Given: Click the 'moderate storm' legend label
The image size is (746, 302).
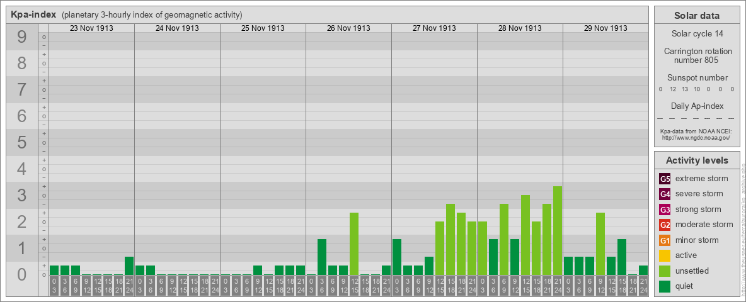Looking at the screenshot, I should 704,225.
